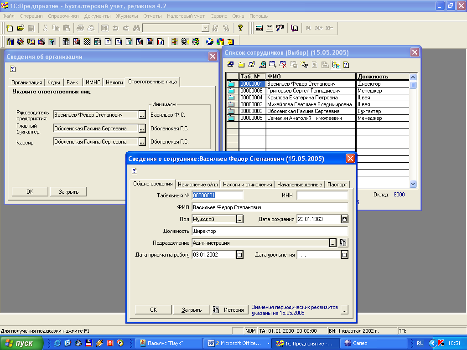Click the movie camera icon in second toolbar
This screenshot has height=350, width=467.
click(x=185, y=41)
